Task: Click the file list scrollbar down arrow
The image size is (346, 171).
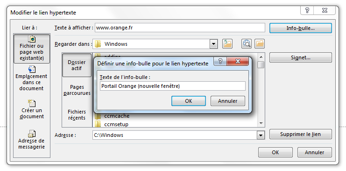Action: click(261, 123)
